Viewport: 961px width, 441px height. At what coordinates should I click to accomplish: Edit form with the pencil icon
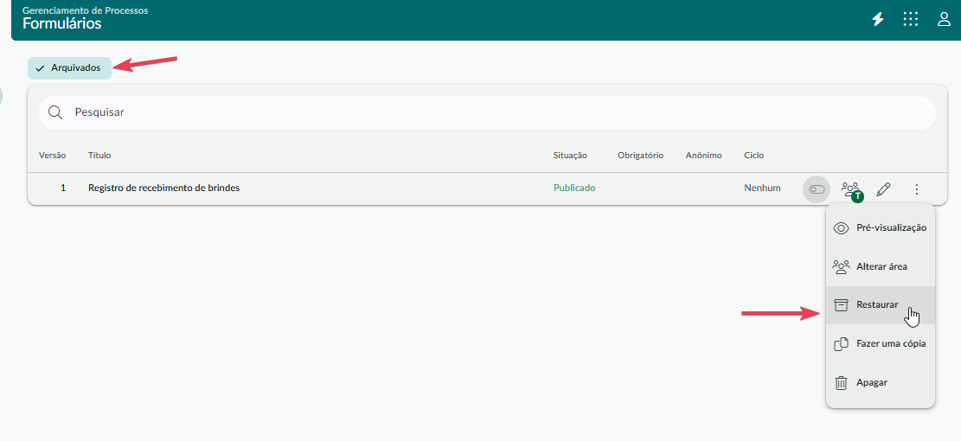click(883, 189)
